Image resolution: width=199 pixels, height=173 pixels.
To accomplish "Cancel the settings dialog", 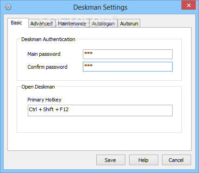I will click(176, 160).
